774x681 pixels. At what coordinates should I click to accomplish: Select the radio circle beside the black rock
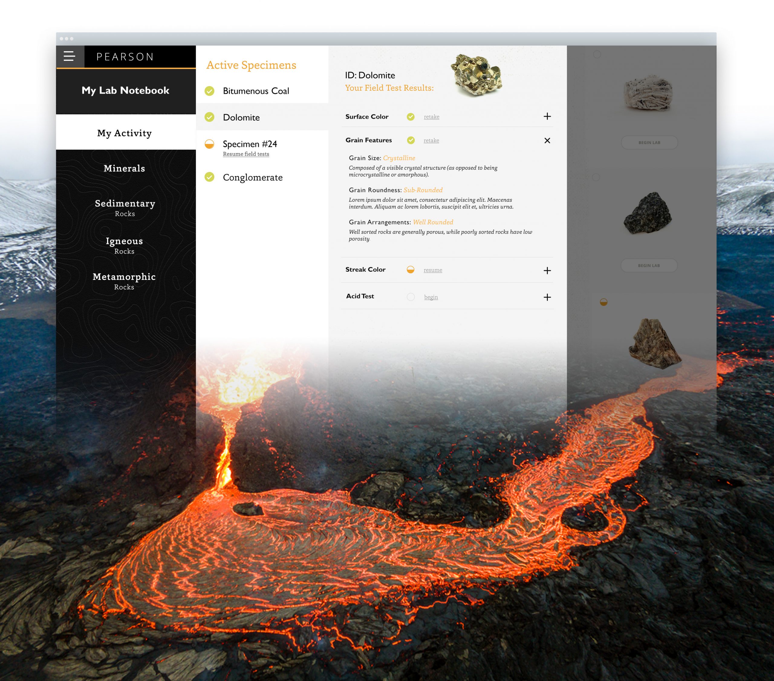(x=596, y=177)
